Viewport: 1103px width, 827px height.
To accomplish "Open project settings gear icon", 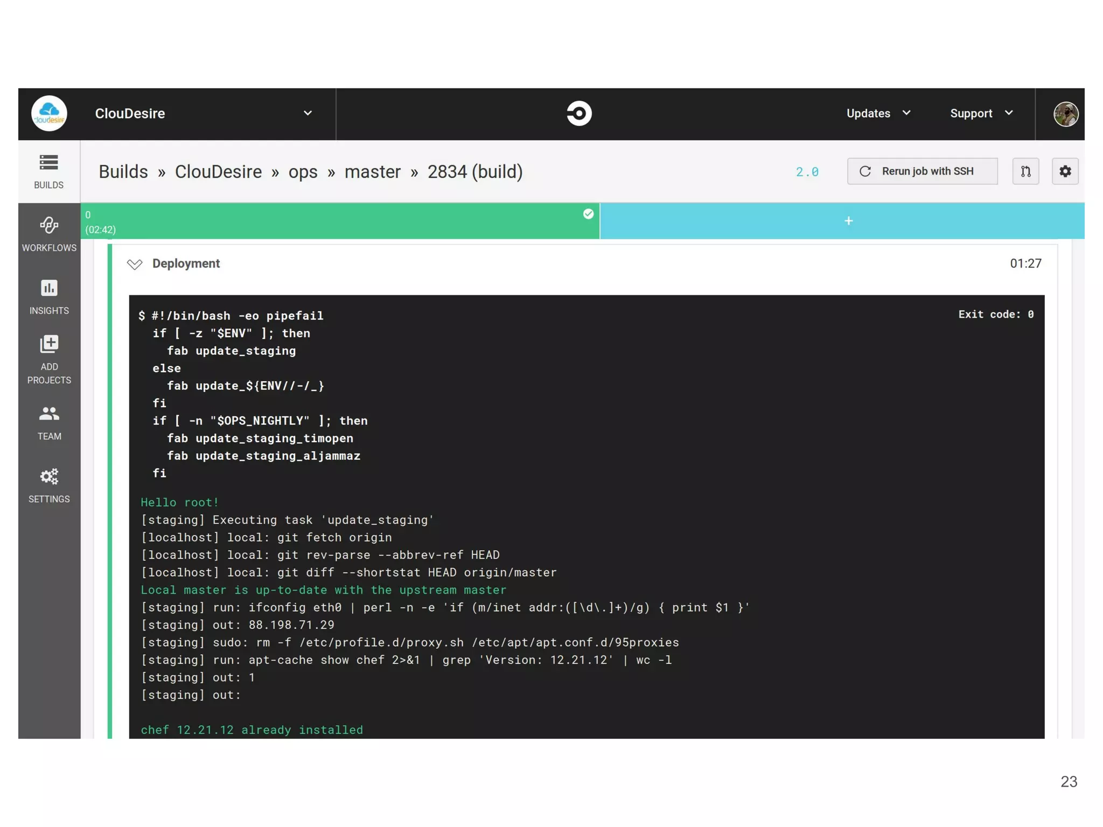I will point(1065,171).
